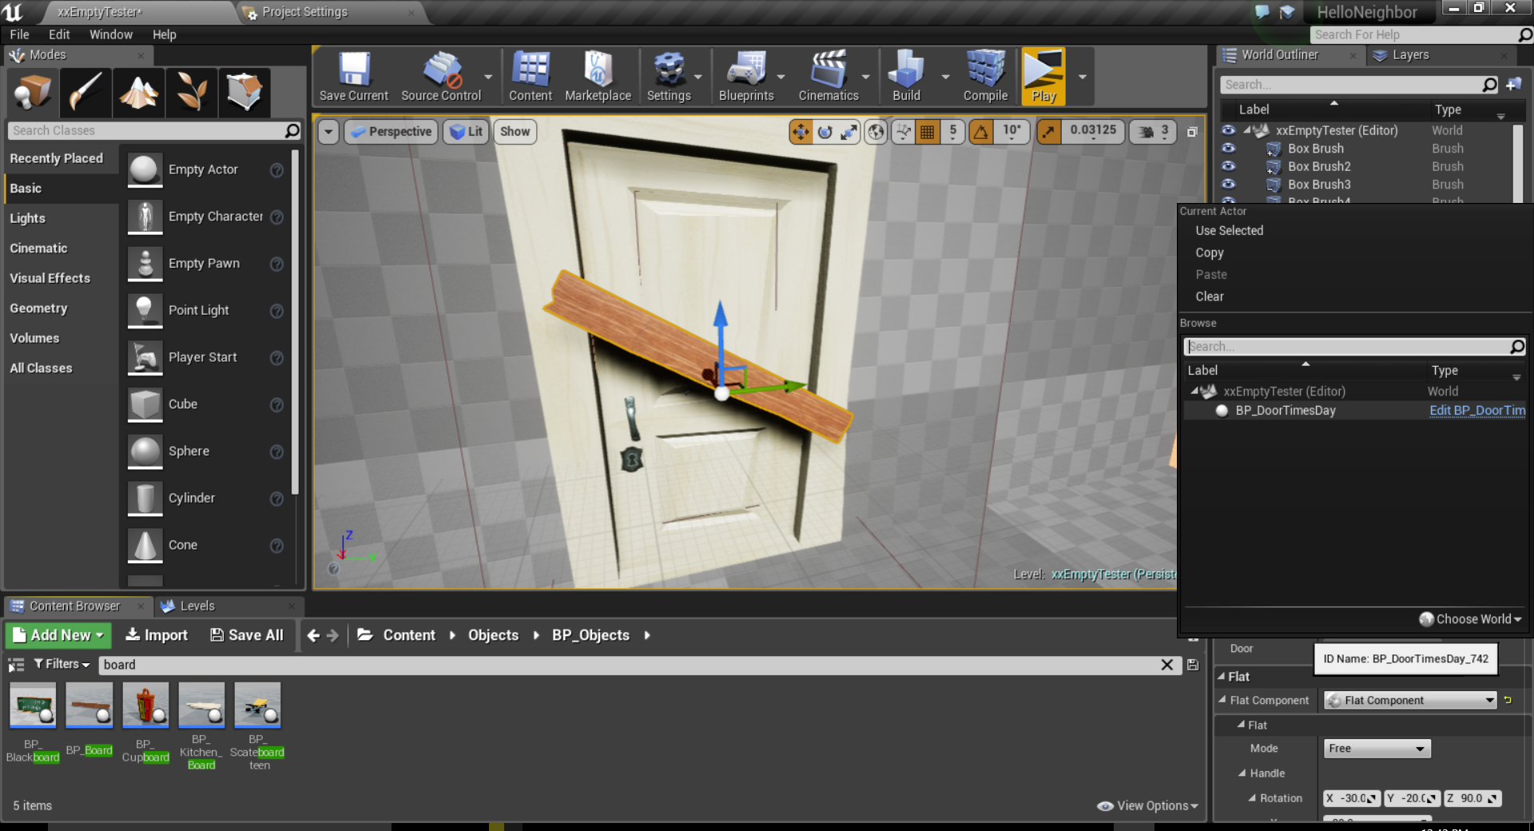The image size is (1534, 831).
Task: Select the Geometry Editing mode icon
Action: pos(244,92)
